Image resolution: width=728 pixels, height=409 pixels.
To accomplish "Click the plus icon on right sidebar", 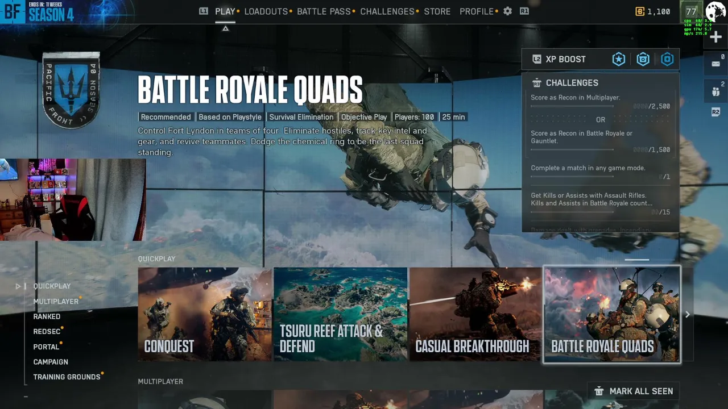I will [715, 37].
